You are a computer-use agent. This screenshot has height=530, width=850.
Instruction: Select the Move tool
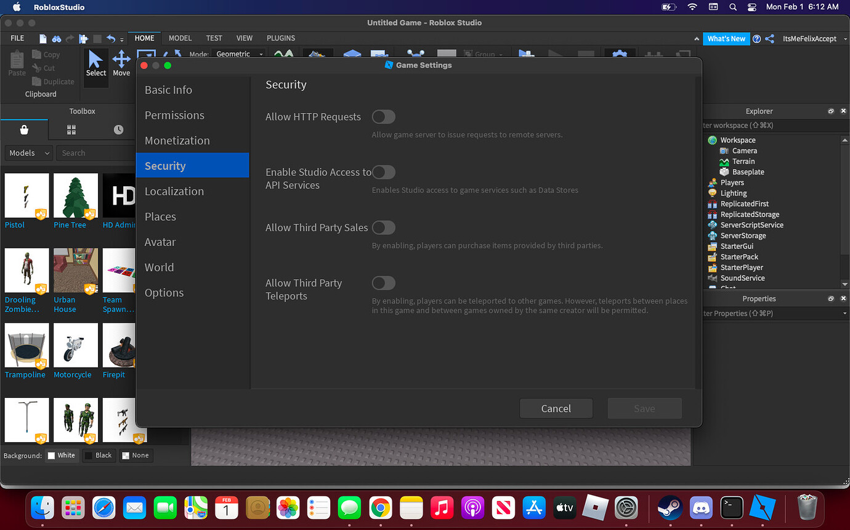[x=121, y=61]
